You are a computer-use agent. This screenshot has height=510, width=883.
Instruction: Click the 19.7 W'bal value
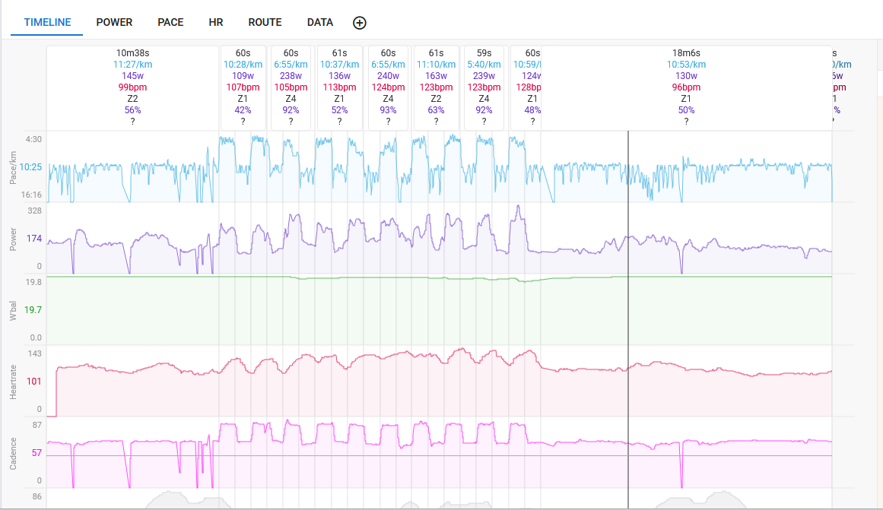[x=33, y=310]
